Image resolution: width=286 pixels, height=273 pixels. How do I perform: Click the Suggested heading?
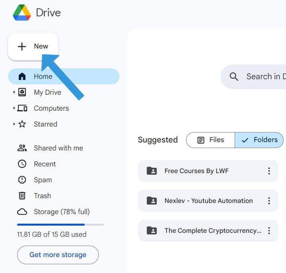[x=158, y=140]
